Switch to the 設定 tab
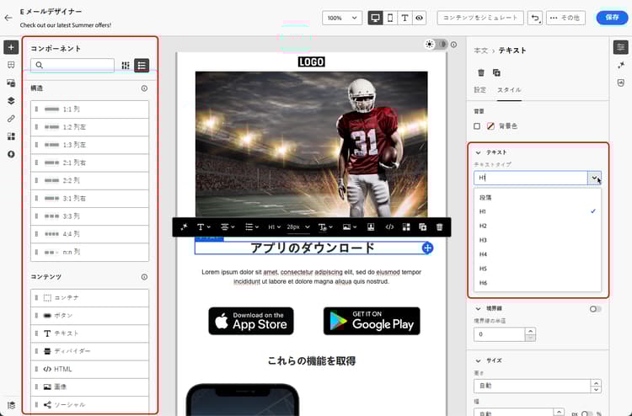This screenshot has width=632, height=416. tap(479, 90)
